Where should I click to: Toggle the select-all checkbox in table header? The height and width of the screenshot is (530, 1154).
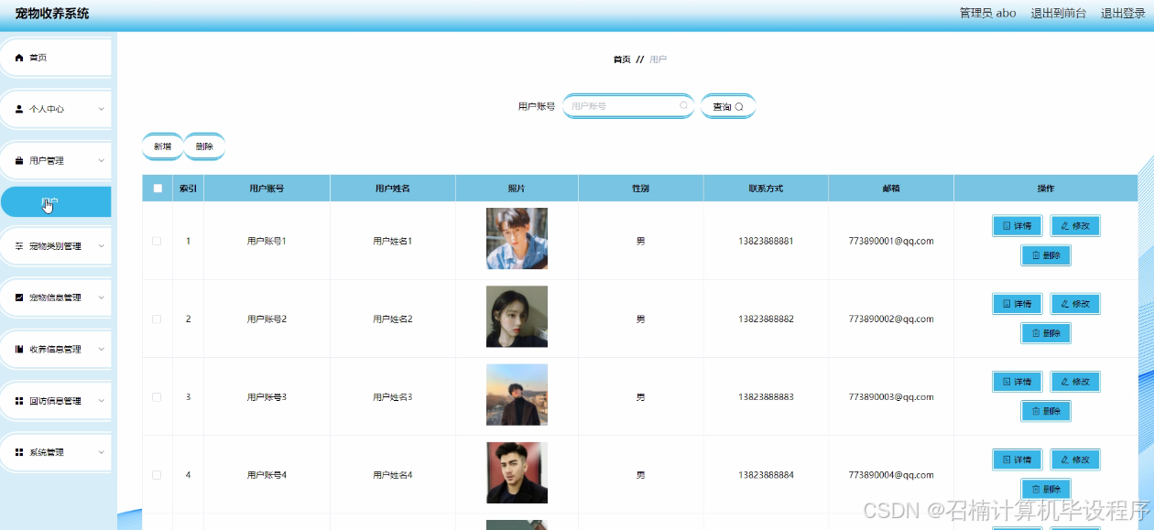(158, 189)
